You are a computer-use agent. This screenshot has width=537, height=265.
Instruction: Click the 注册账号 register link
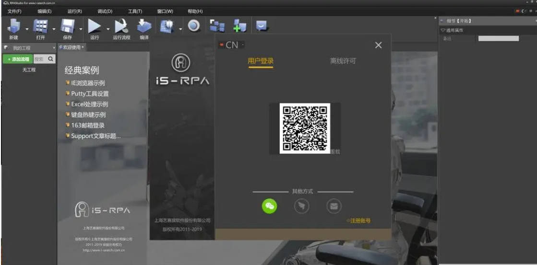[360, 221]
